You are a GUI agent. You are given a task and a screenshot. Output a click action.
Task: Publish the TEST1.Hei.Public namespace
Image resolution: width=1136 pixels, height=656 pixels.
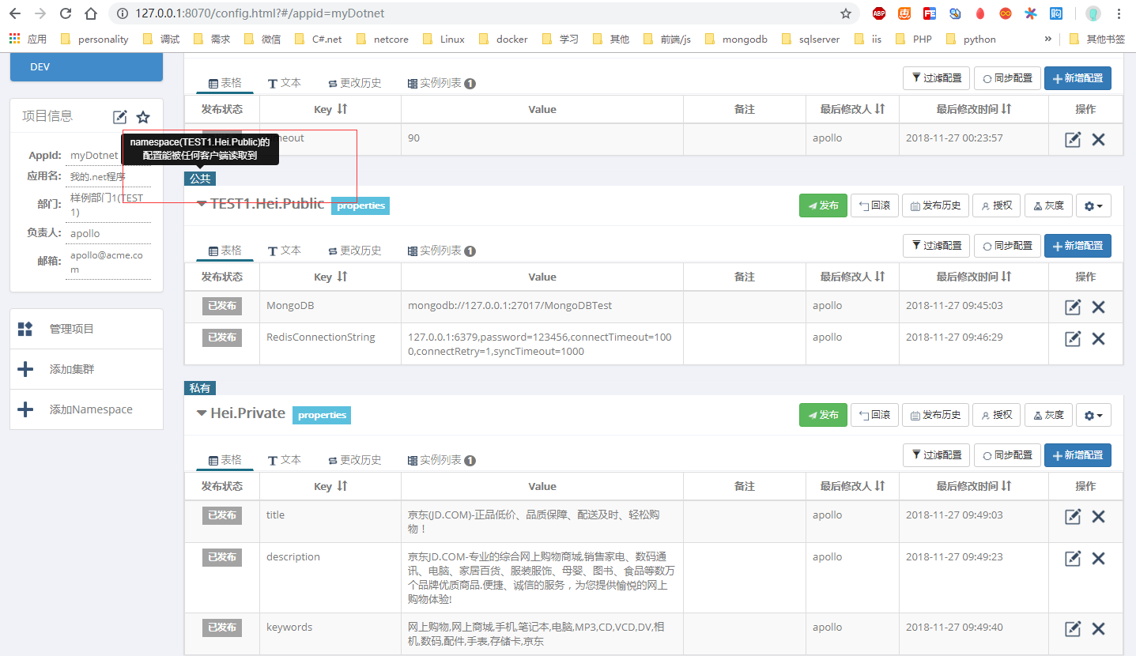(x=823, y=205)
